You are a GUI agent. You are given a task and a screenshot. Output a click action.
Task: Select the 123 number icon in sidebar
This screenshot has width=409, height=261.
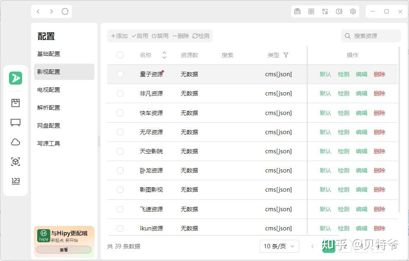pyautogui.click(x=15, y=181)
